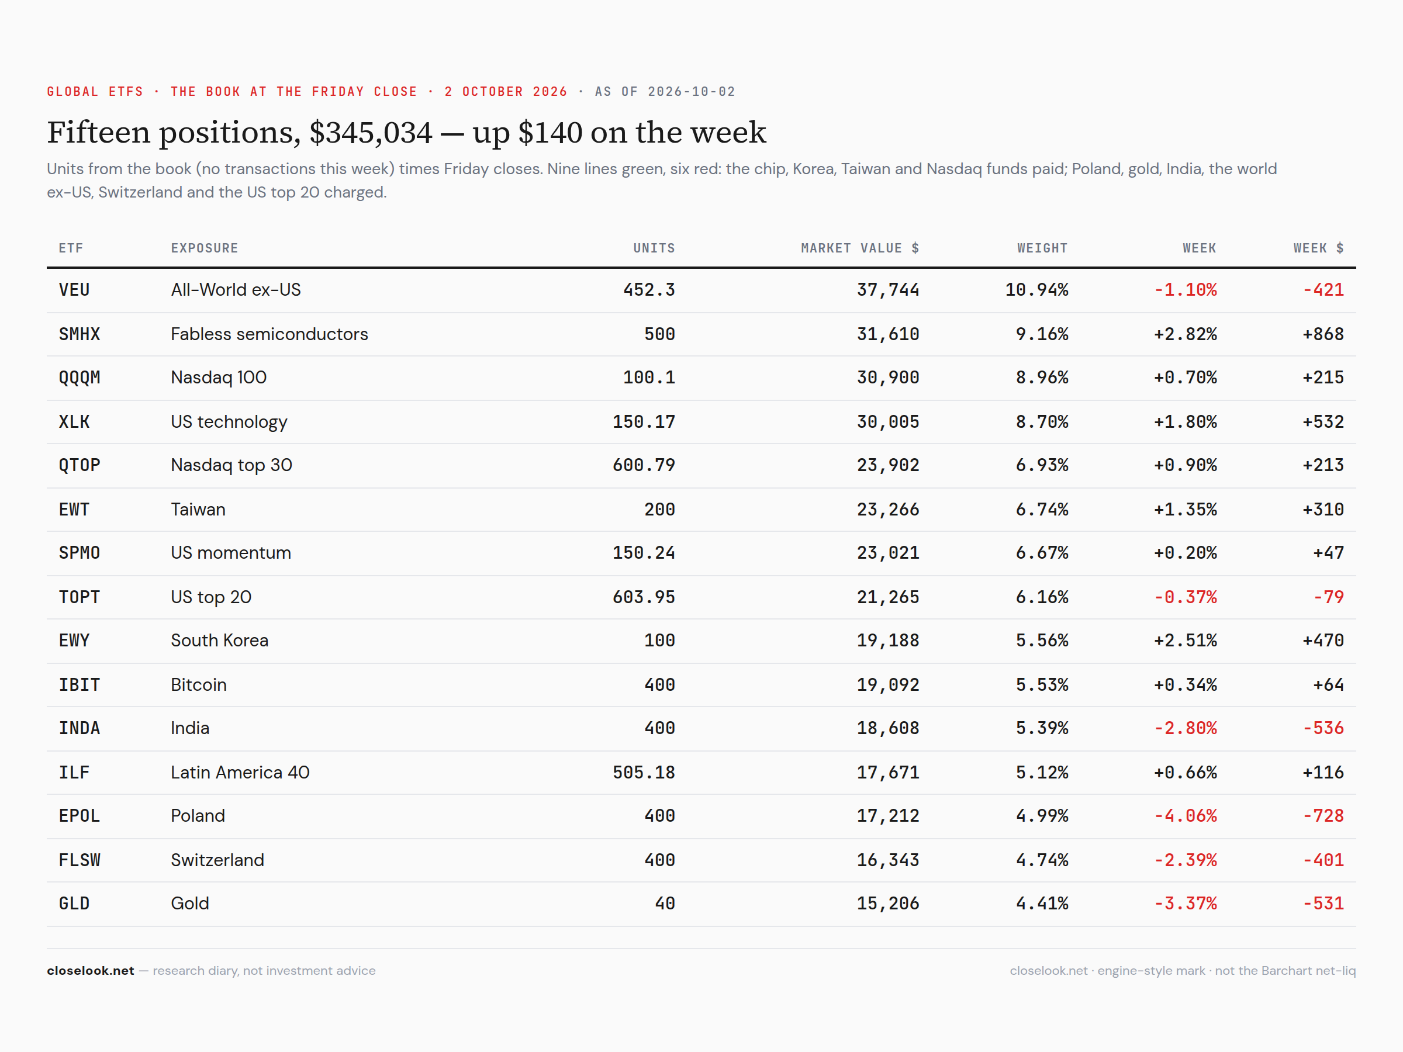Viewport: 1403px width, 1052px height.
Task: Click the Bitcoin exposure cell
Action: click(199, 685)
